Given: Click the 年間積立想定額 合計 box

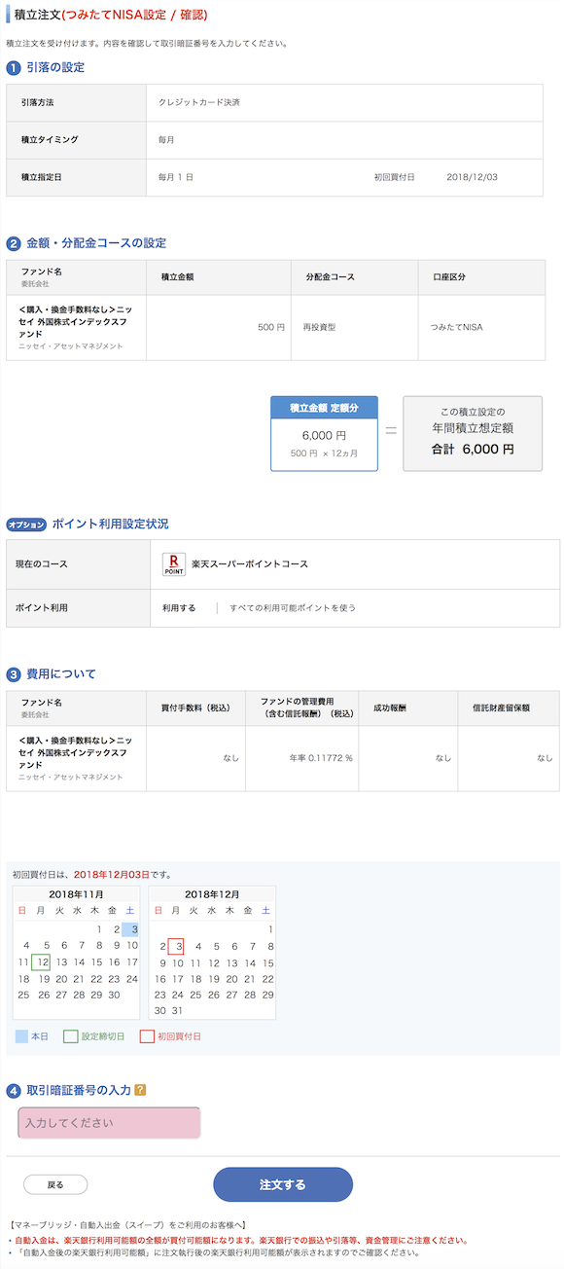Looking at the screenshot, I should (473, 433).
